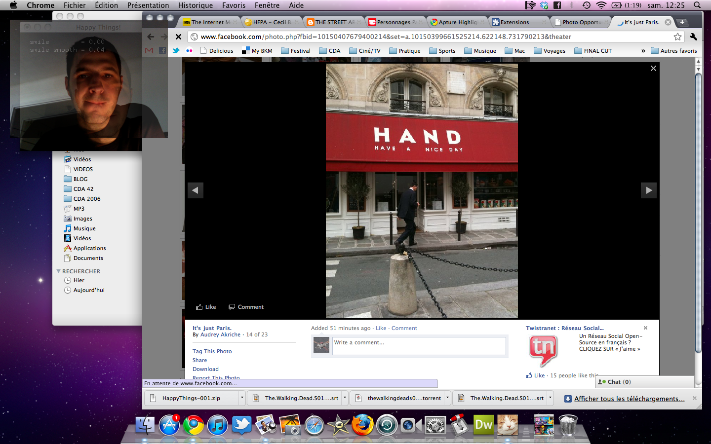Open dropdown for HappyThings-001.zip download
Image resolution: width=711 pixels, height=444 pixels.
tap(242, 398)
